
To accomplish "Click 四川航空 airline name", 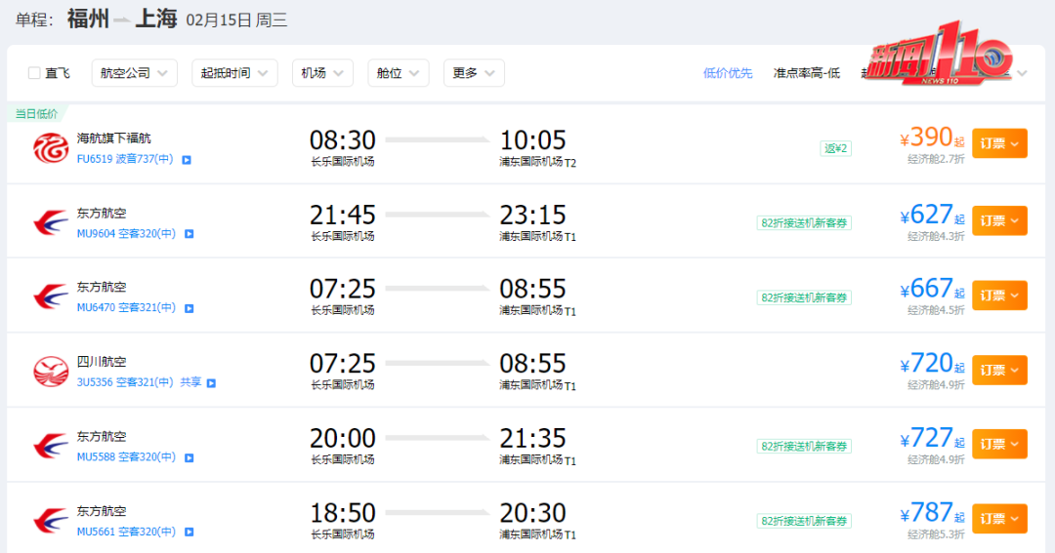I will pyautogui.click(x=102, y=362).
